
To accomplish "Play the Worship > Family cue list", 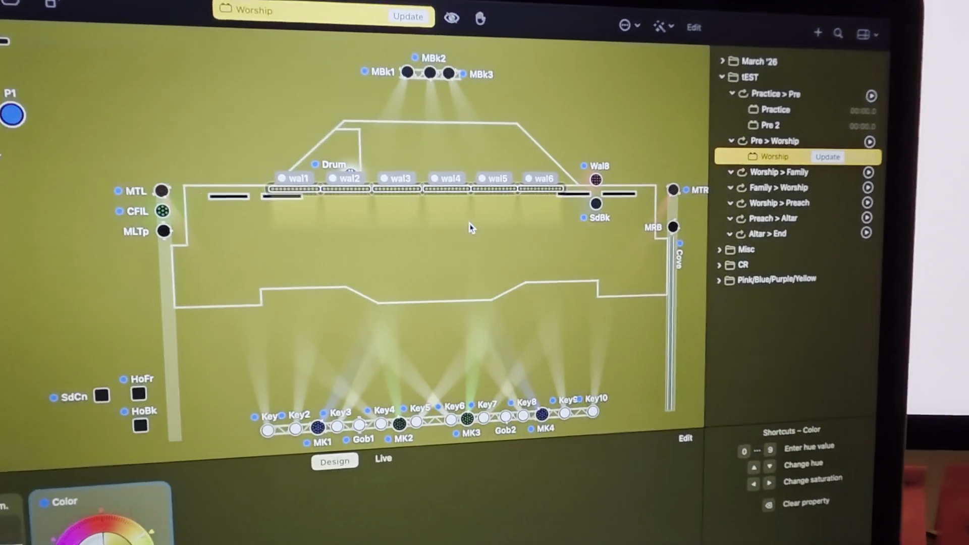I will coord(868,173).
